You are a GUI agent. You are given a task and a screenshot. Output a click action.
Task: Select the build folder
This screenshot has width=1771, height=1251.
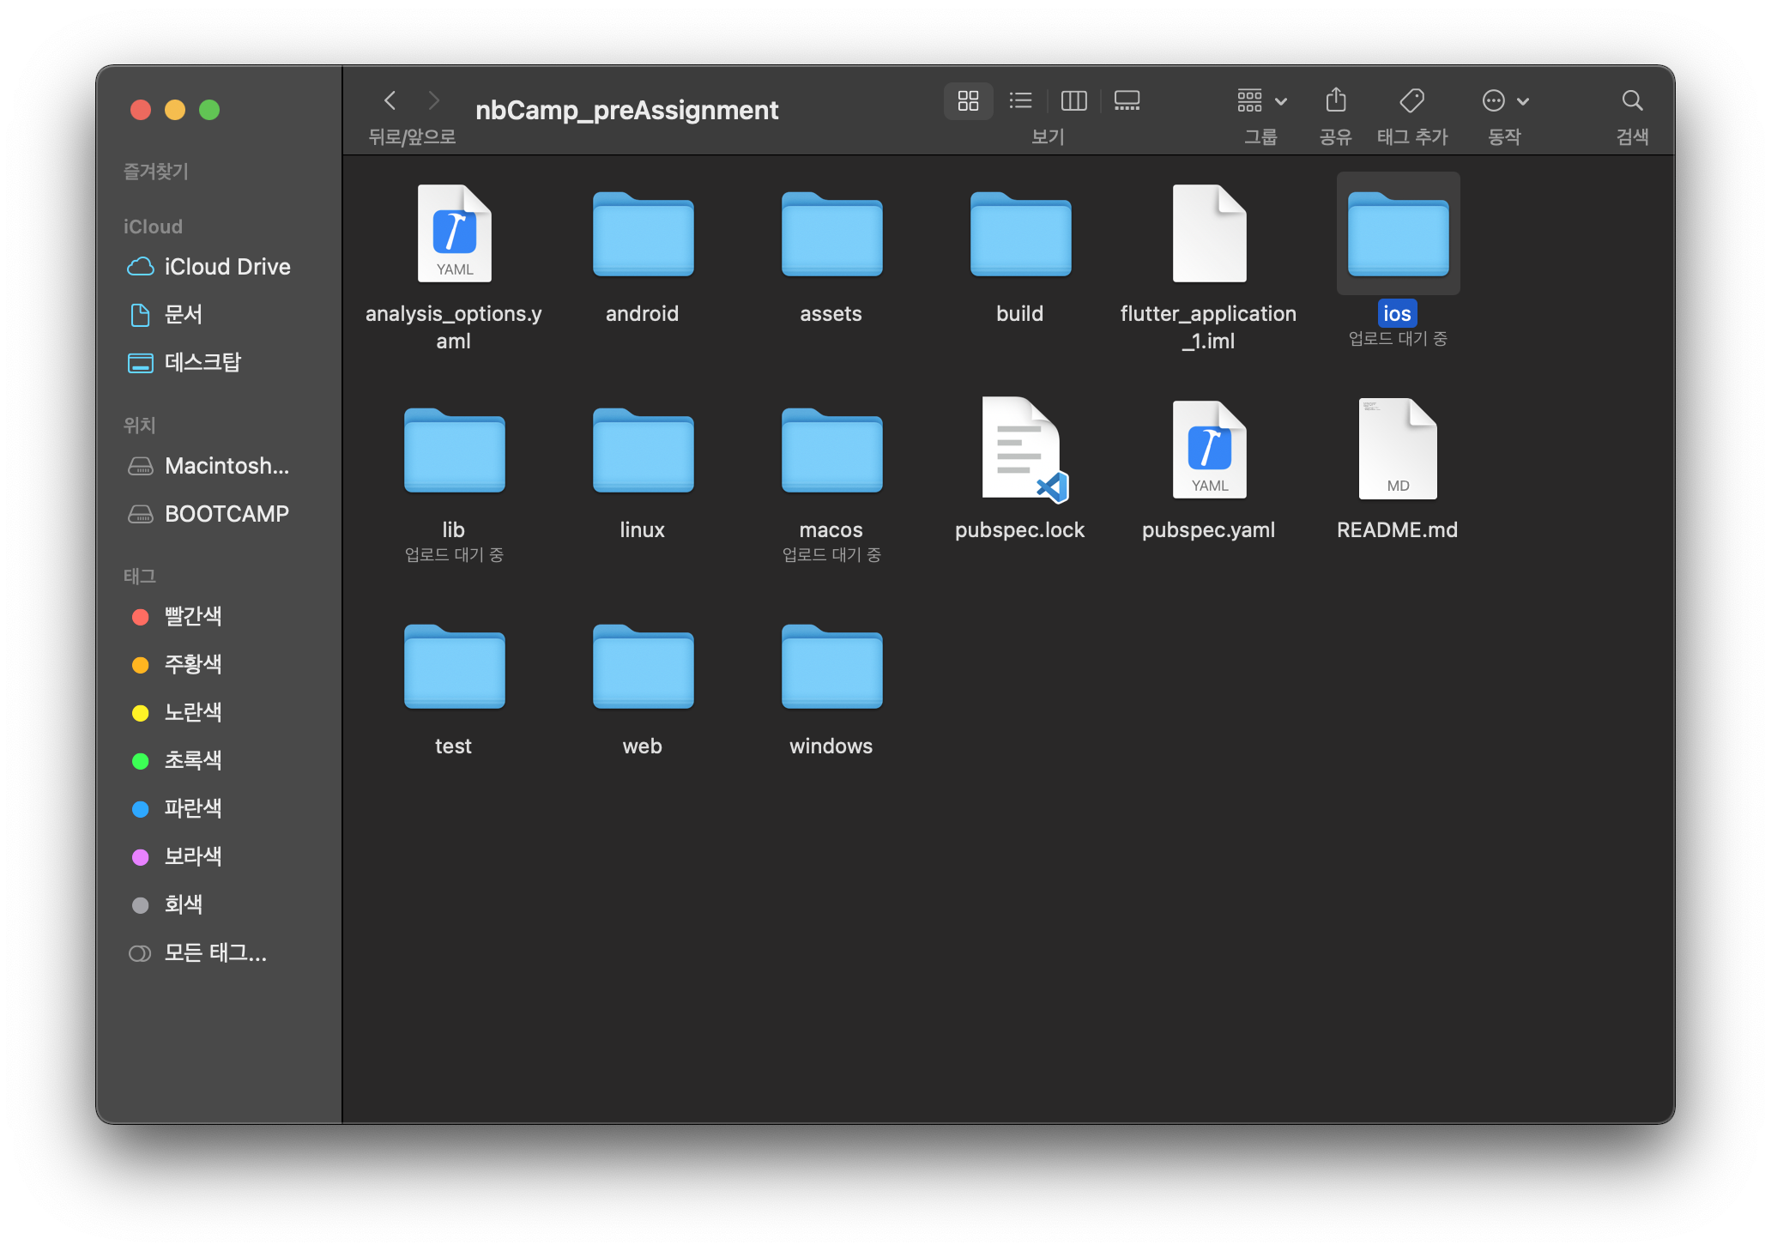pos(1020,233)
